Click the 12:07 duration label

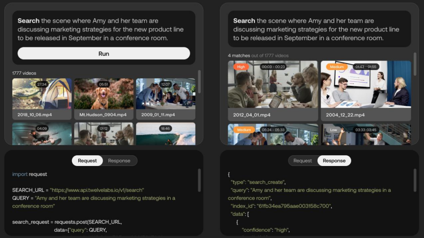point(165,84)
